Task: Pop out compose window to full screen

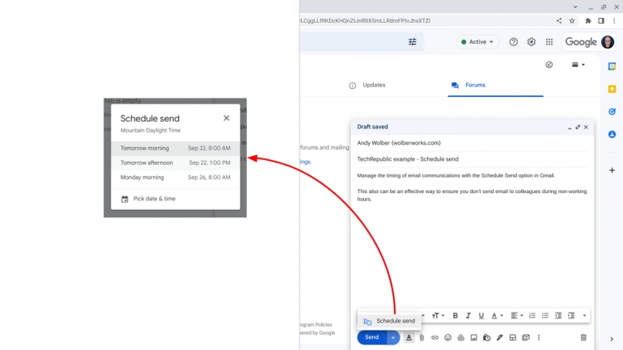Action: point(578,127)
